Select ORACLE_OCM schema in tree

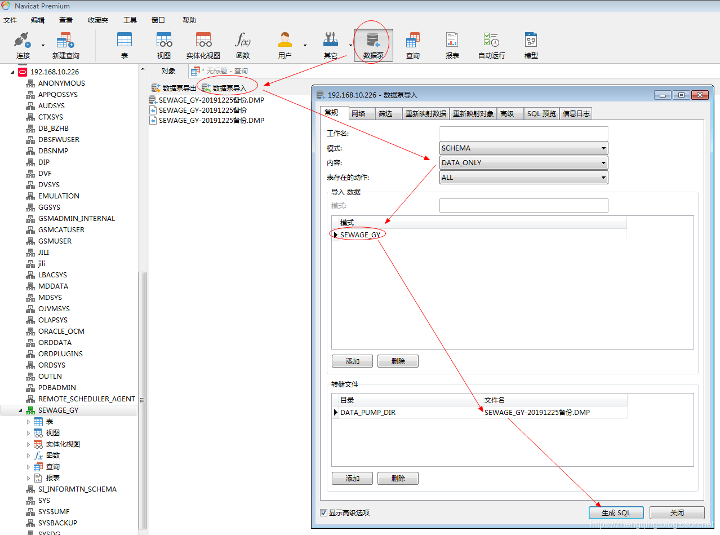click(61, 331)
